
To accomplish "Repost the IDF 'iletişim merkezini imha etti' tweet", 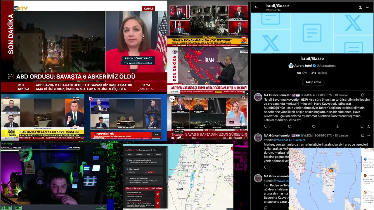I will click(x=290, y=127).
